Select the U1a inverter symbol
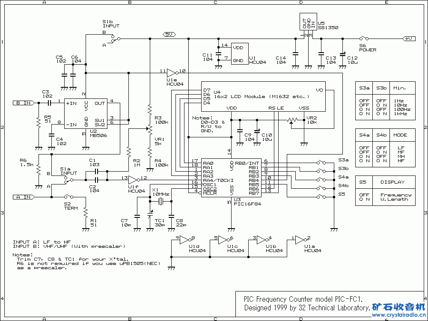The height and width of the screenshot is (321, 428). click(300, 240)
